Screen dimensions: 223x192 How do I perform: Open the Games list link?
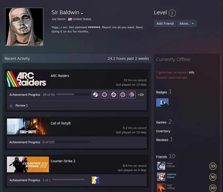161,122
